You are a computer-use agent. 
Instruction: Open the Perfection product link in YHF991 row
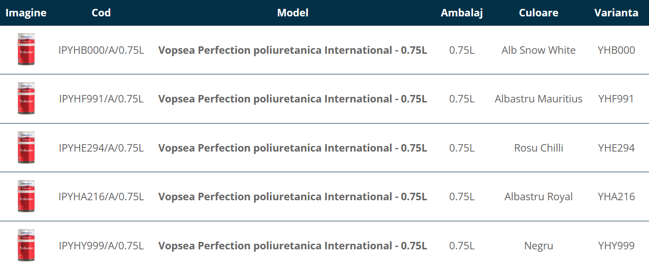point(292,99)
